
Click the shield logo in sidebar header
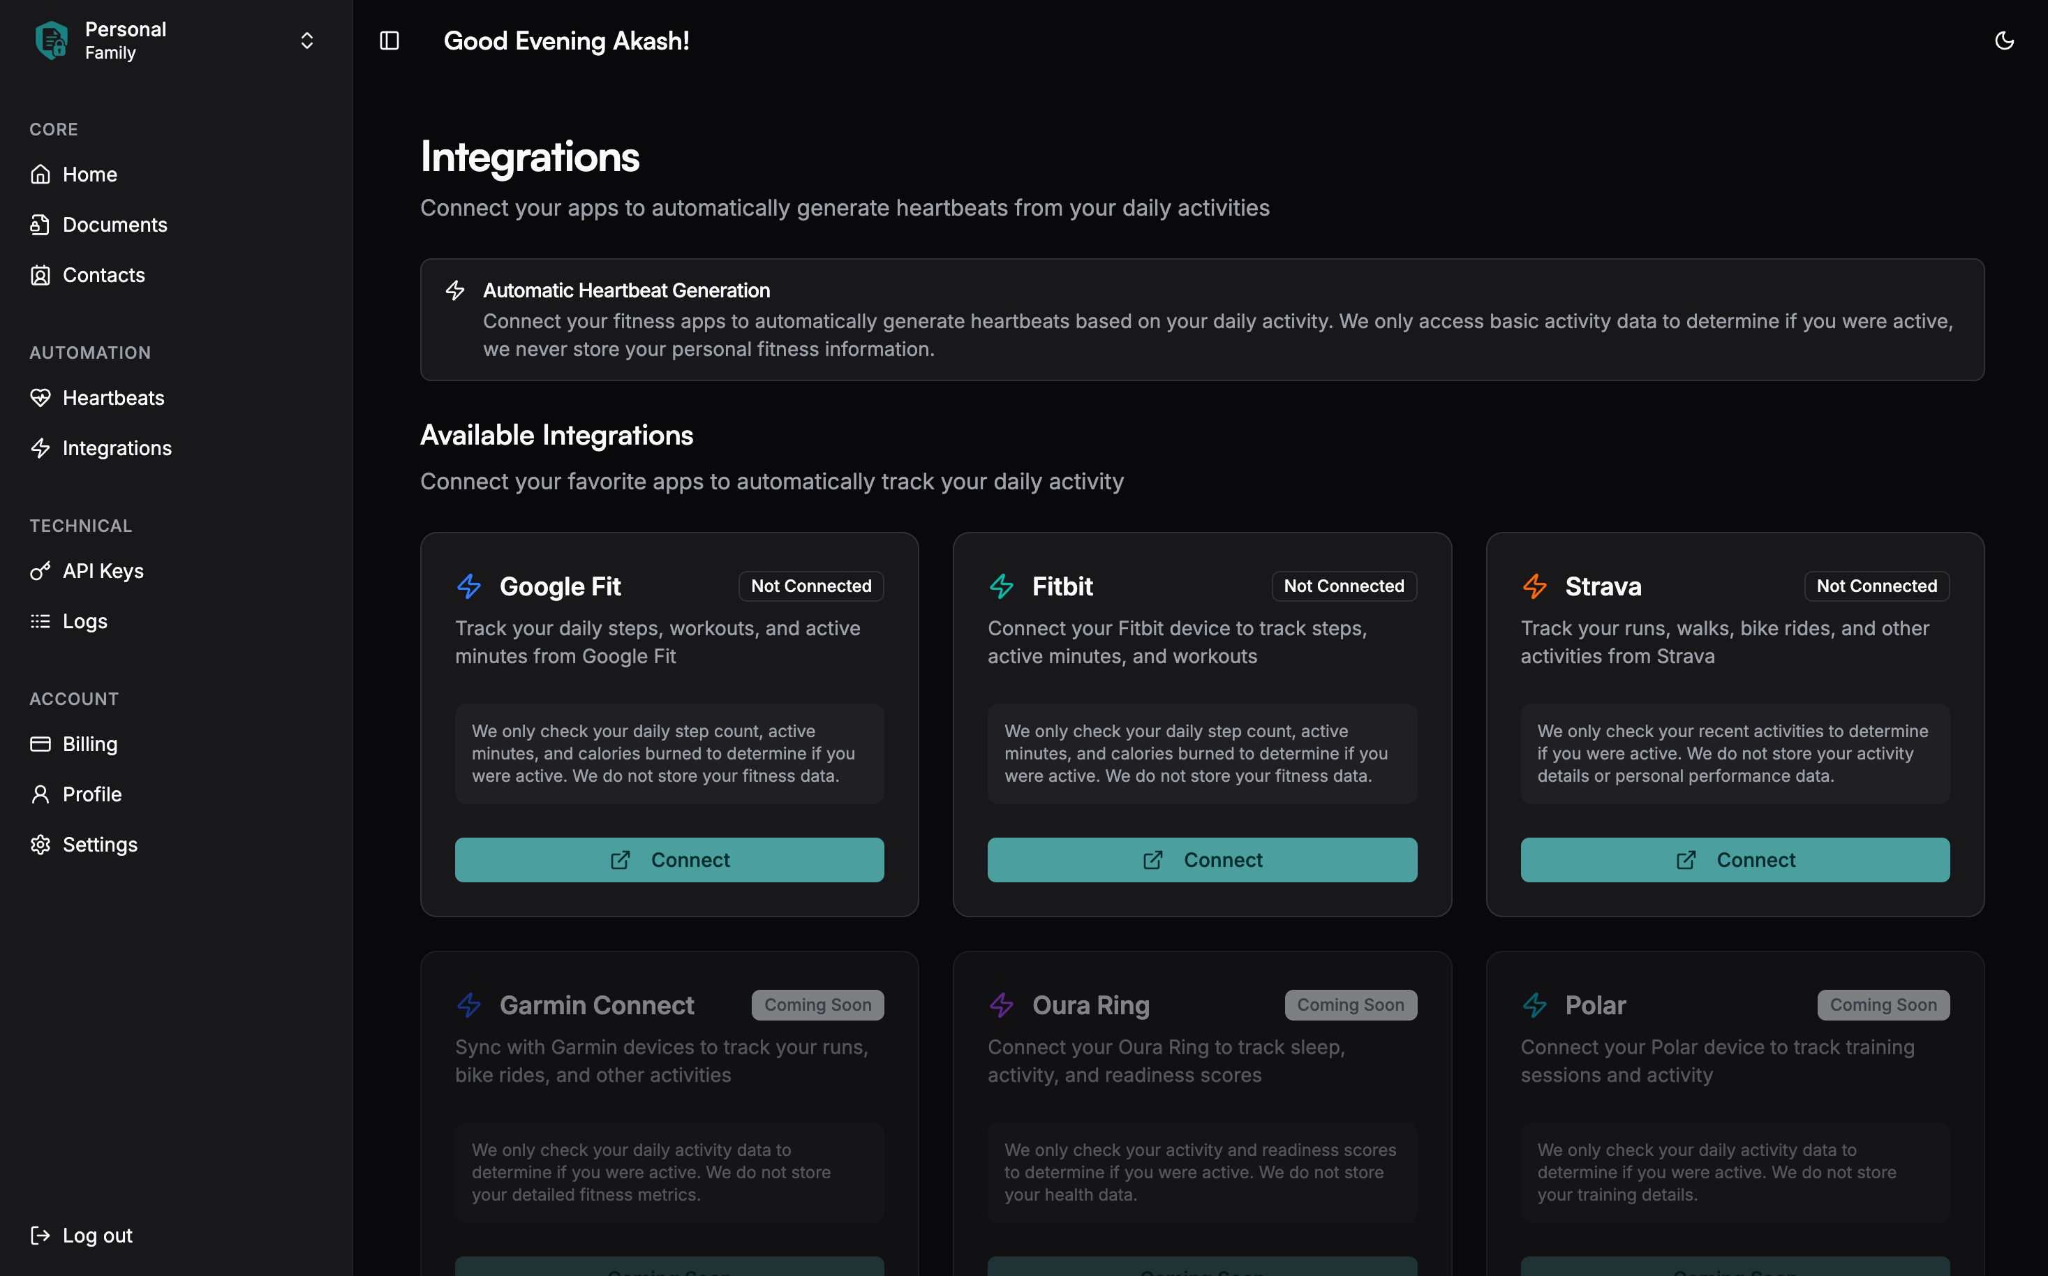pyautogui.click(x=52, y=40)
